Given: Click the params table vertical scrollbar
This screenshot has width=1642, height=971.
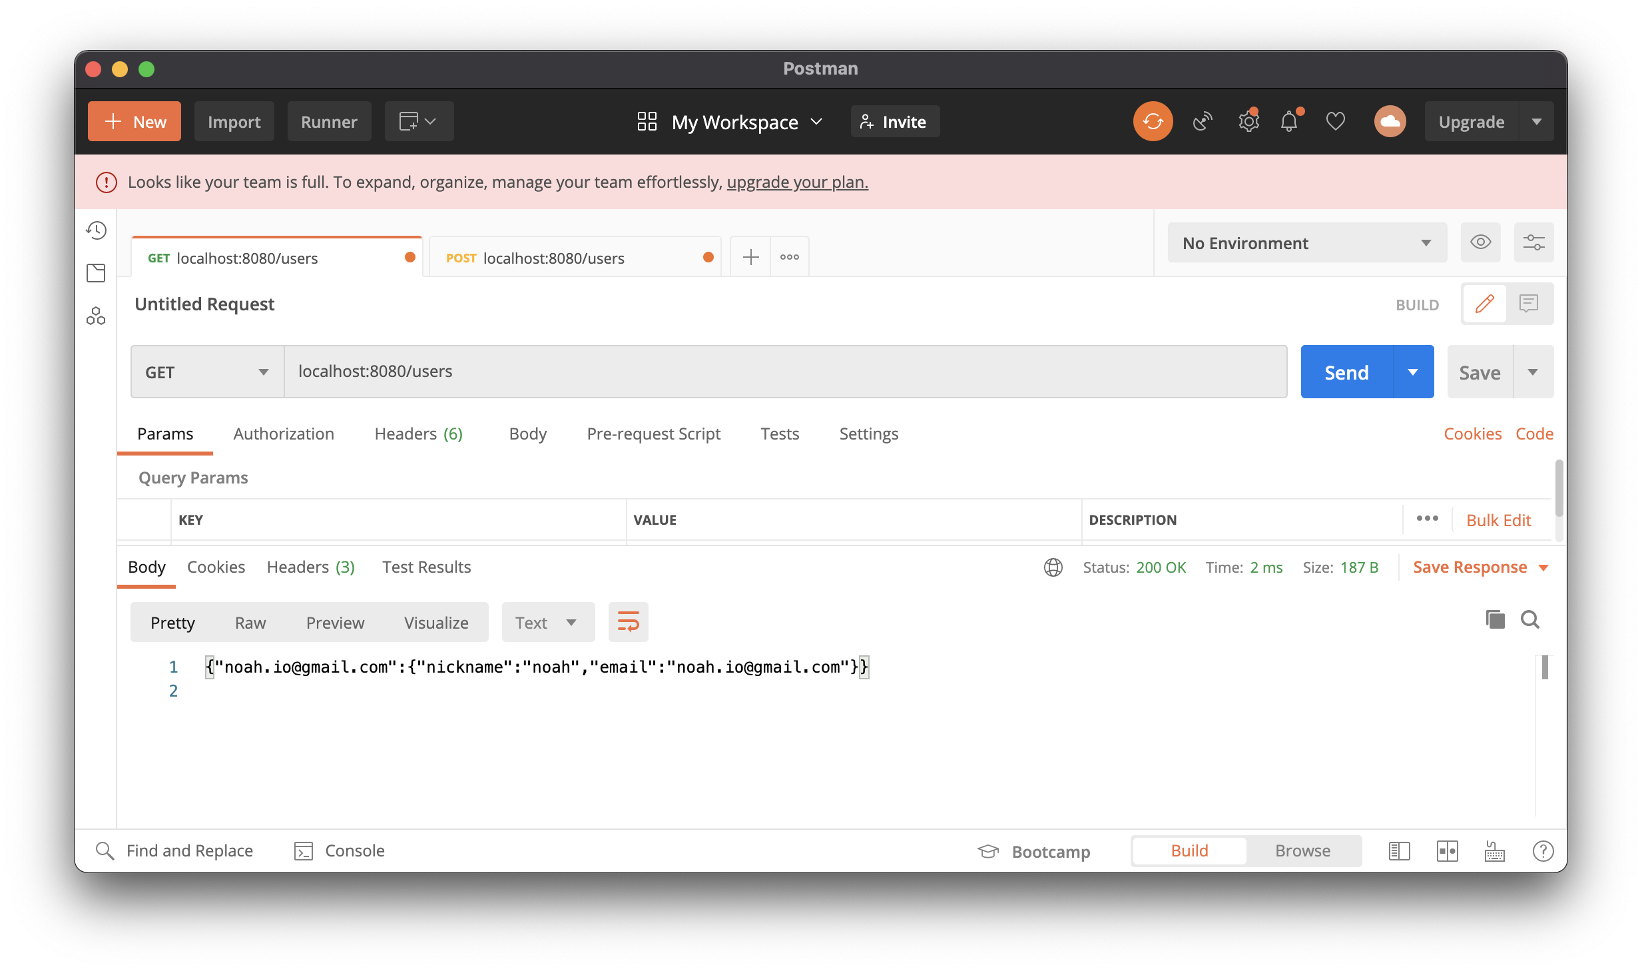Looking at the screenshot, I should tap(1559, 487).
